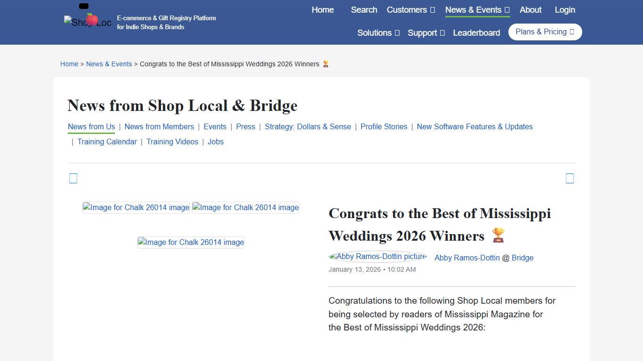
Task: Click Login in the top navigation
Action: coord(565,9)
